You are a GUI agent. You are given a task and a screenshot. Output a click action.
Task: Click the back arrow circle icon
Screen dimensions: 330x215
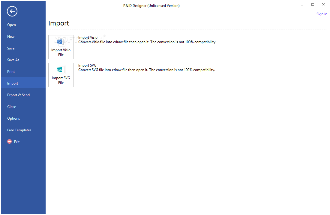[12, 11]
